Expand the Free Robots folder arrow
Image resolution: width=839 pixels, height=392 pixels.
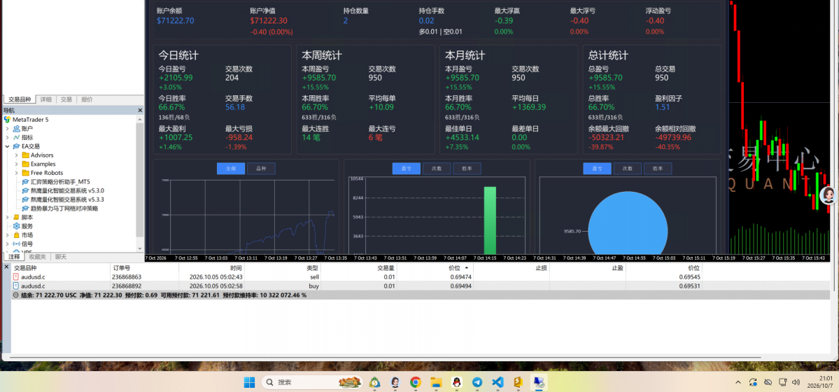click(17, 173)
